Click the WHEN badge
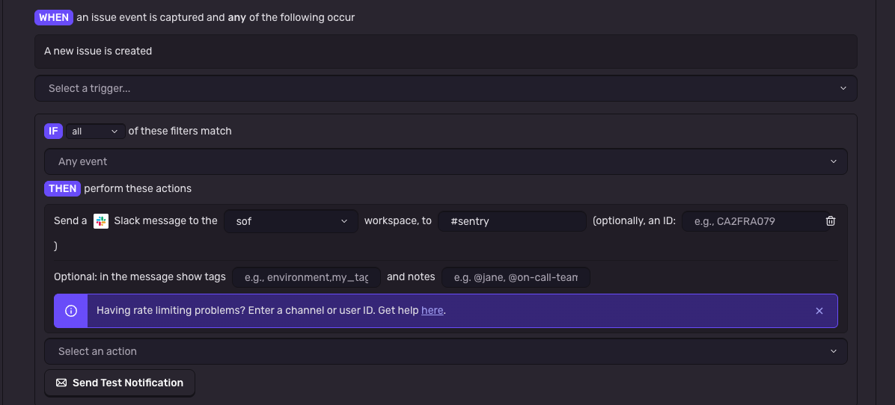Viewport: 895px width, 405px height. point(54,18)
